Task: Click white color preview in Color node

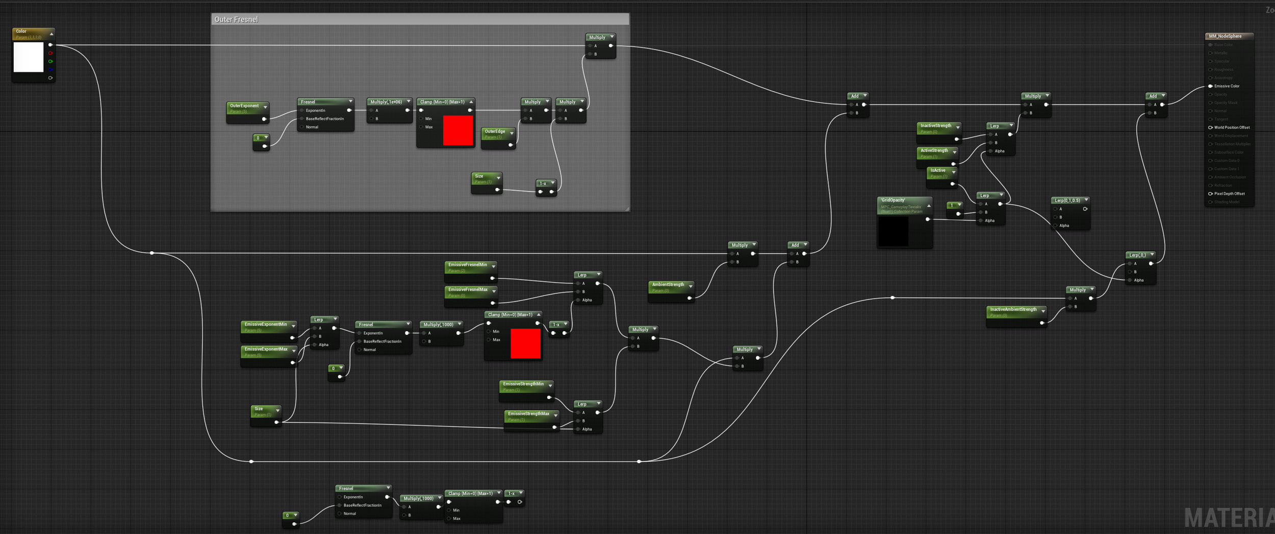Action: click(29, 57)
